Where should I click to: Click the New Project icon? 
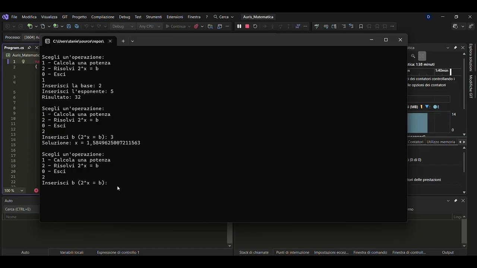[30, 26]
